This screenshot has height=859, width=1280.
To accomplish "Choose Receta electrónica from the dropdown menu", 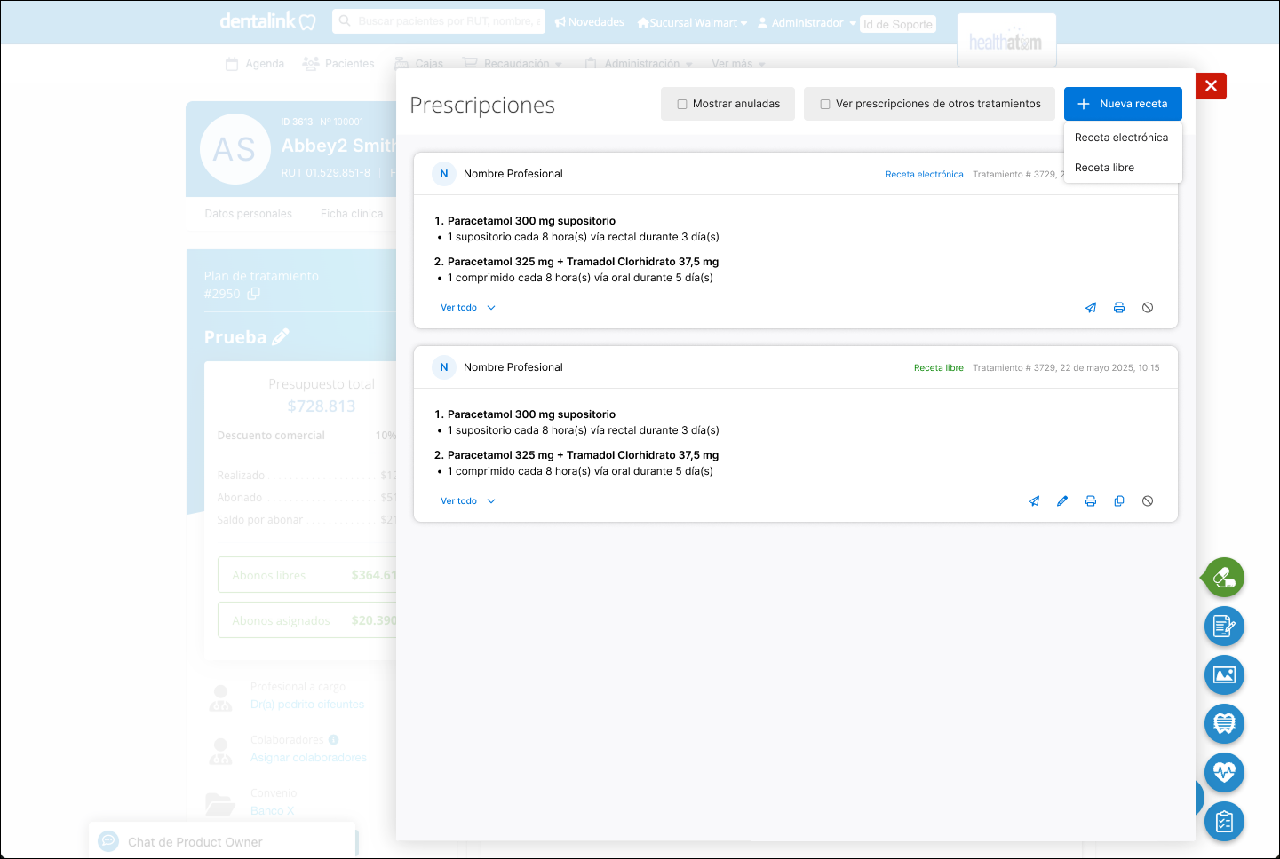I will pos(1123,138).
